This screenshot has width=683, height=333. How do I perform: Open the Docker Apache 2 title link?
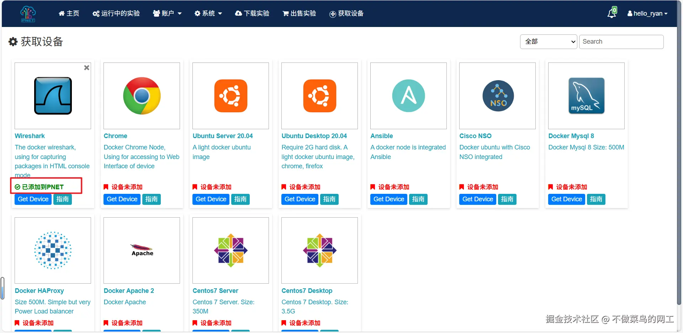tap(129, 291)
